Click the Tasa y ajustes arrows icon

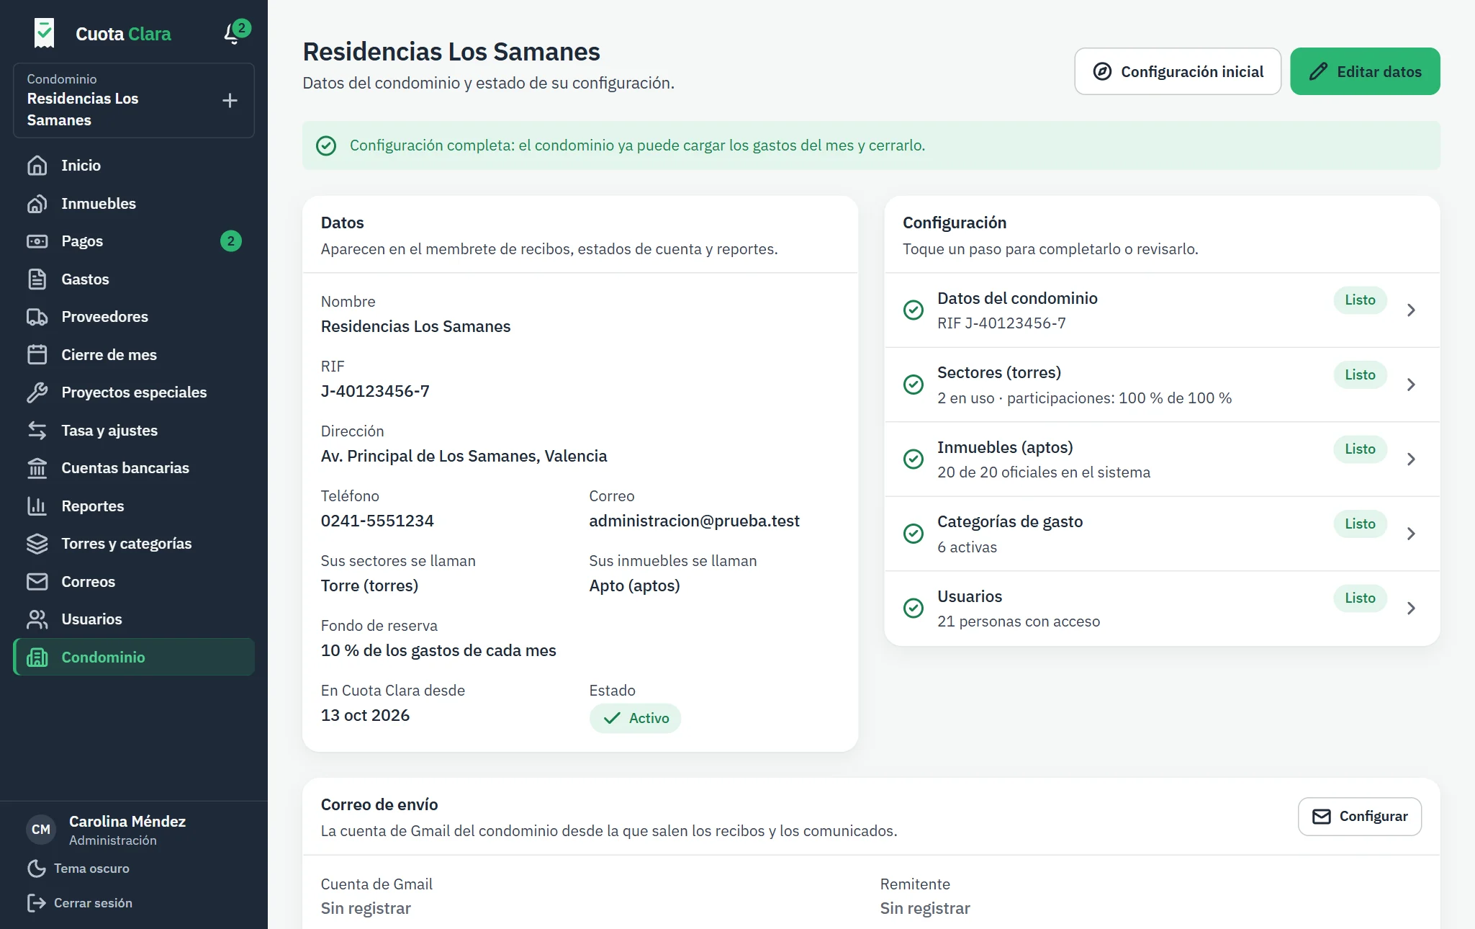point(37,431)
